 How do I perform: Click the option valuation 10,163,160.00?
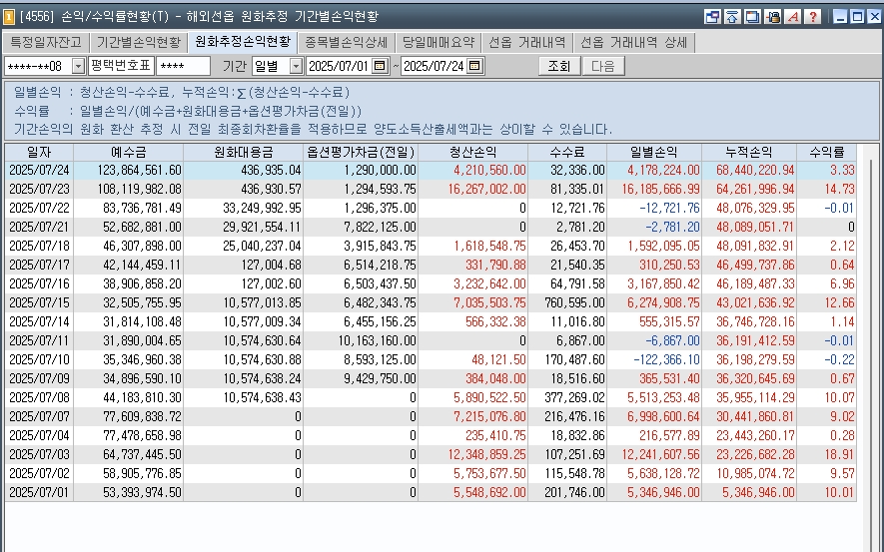(x=378, y=341)
